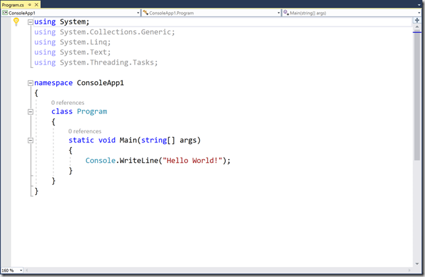Viewport: 425px width, 277px height.
Task: Click the class icon beside ConsoleApp1.Program
Action: pyautogui.click(x=146, y=13)
